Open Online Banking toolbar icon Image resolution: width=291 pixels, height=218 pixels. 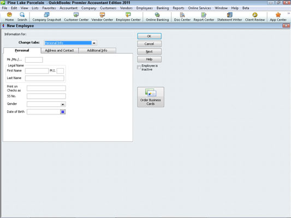point(157,15)
